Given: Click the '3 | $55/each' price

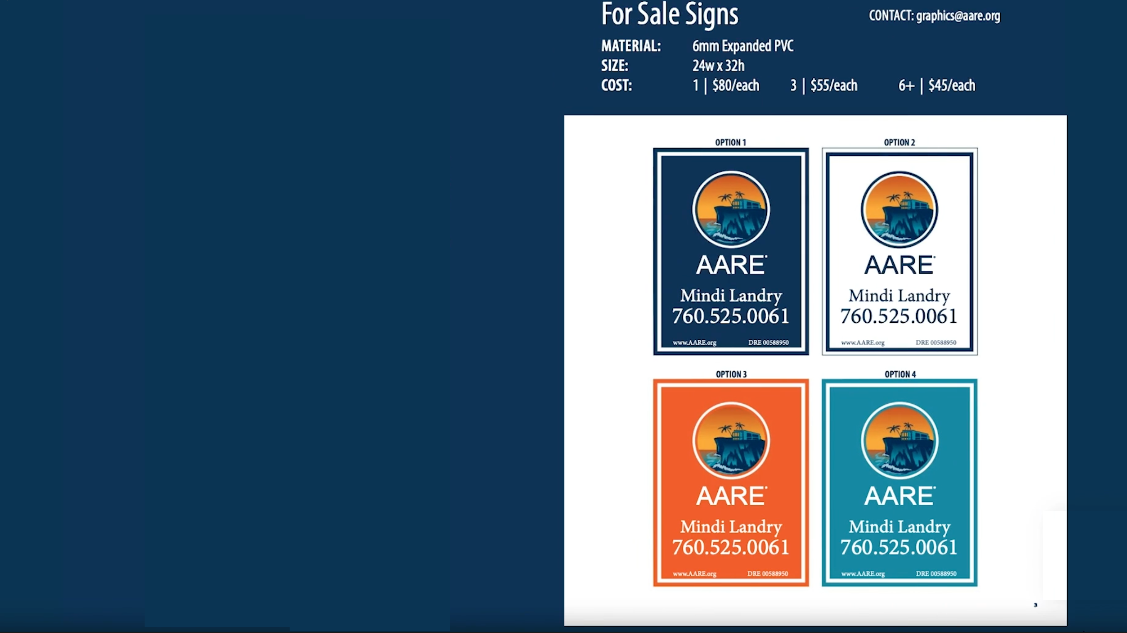Looking at the screenshot, I should pyautogui.click(x=824, y=85).
